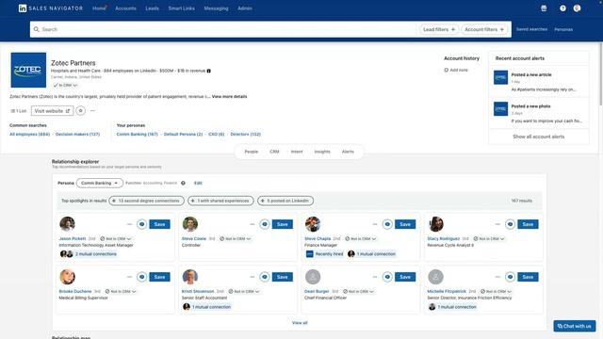
Task: Open the Posted a new photo alert logo
Action: (500, 109)
